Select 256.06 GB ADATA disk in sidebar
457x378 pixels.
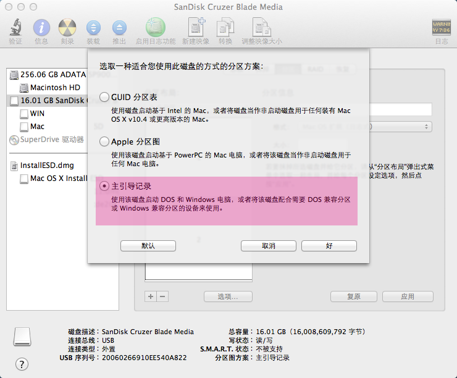point(48,75)
